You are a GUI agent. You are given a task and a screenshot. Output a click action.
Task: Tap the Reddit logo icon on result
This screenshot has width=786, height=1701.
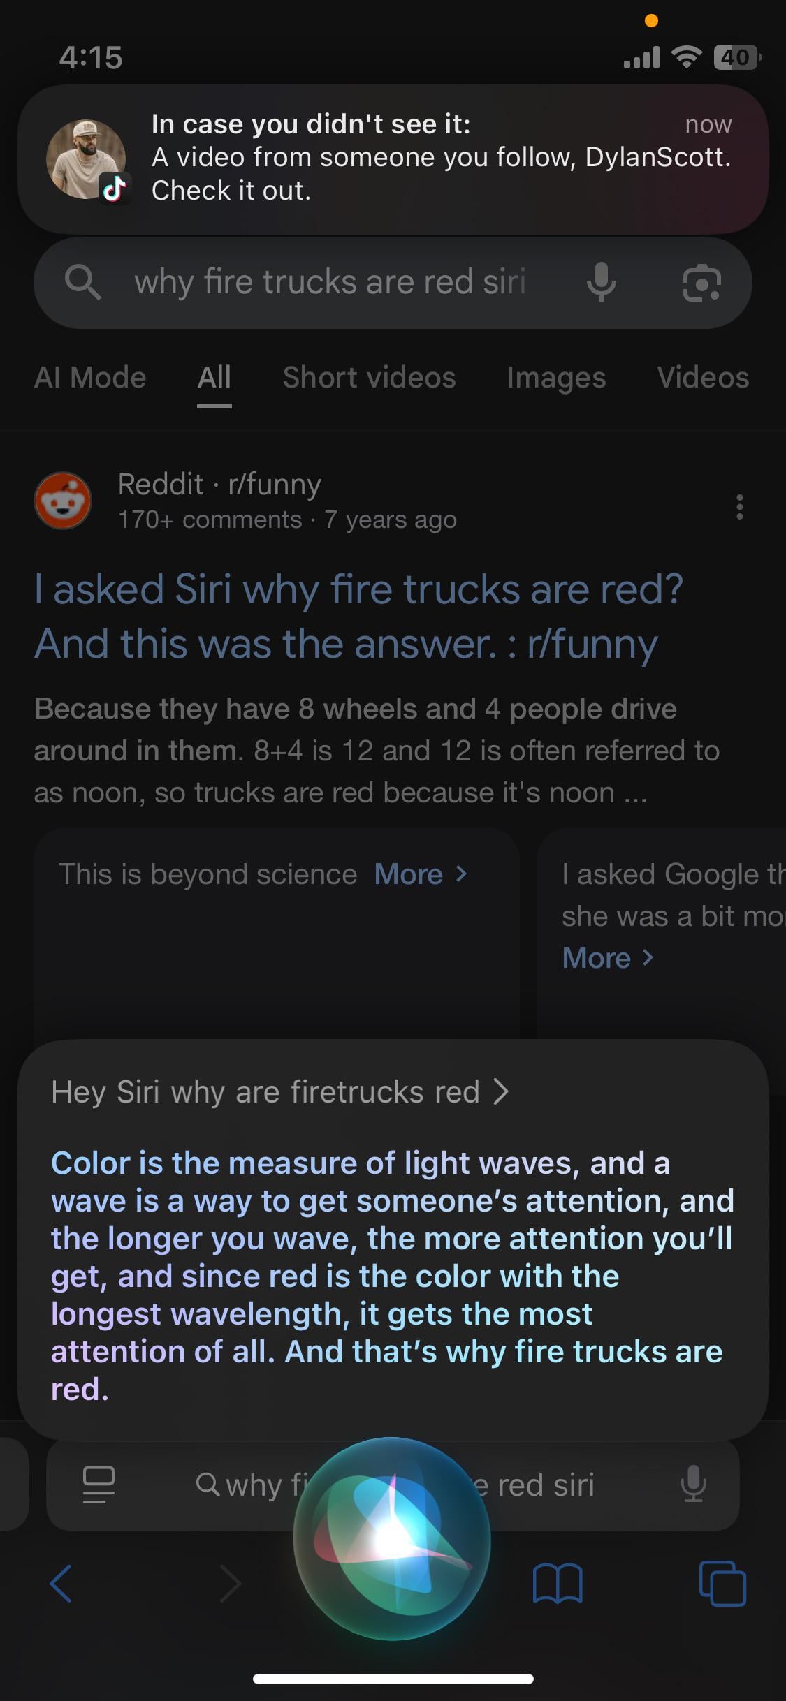tap(63, 501)
